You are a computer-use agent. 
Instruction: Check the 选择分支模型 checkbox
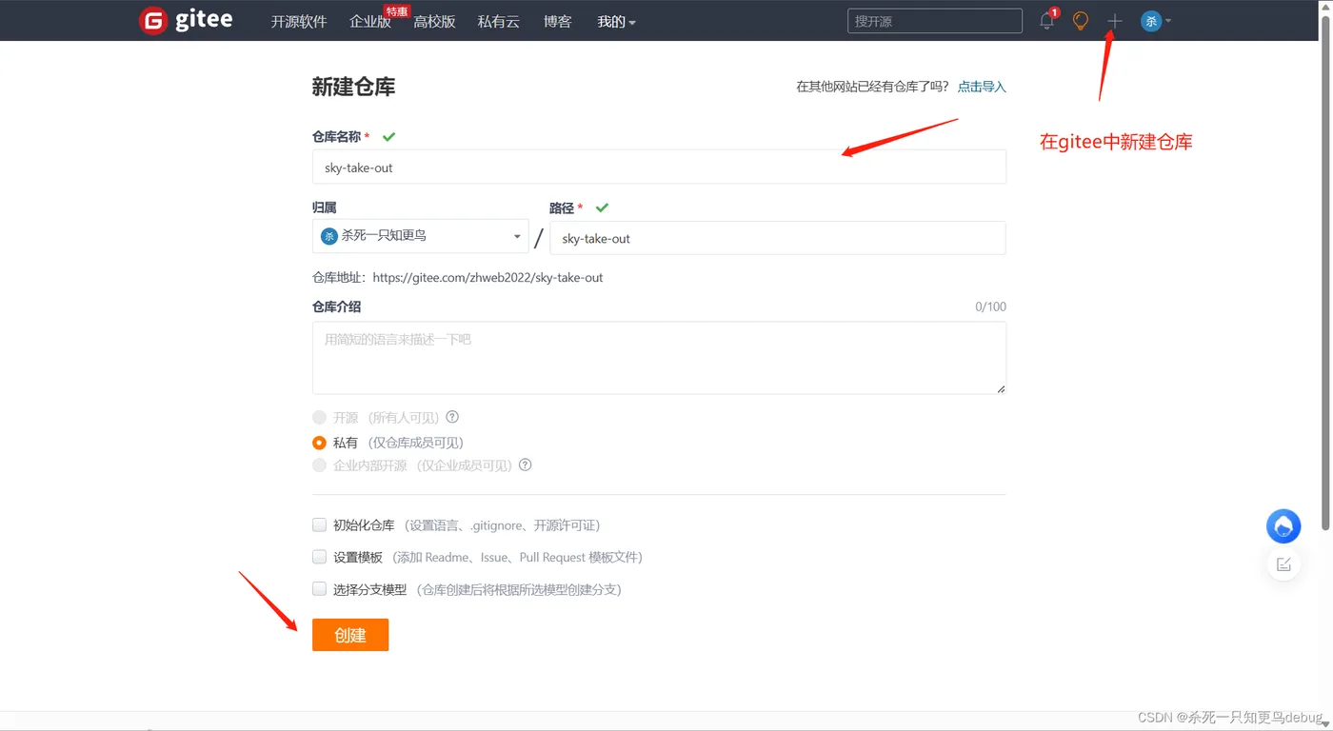(x=319, y=589)
